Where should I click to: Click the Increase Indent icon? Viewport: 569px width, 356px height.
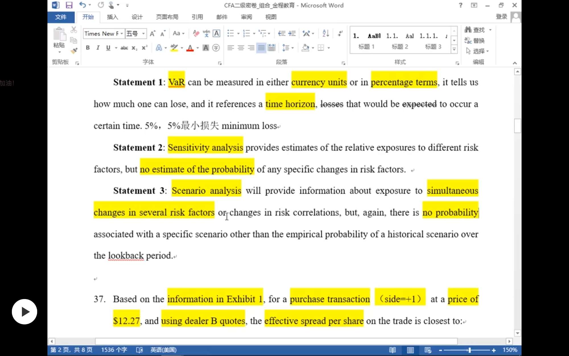pyautogui.click(x=292, y=33)
